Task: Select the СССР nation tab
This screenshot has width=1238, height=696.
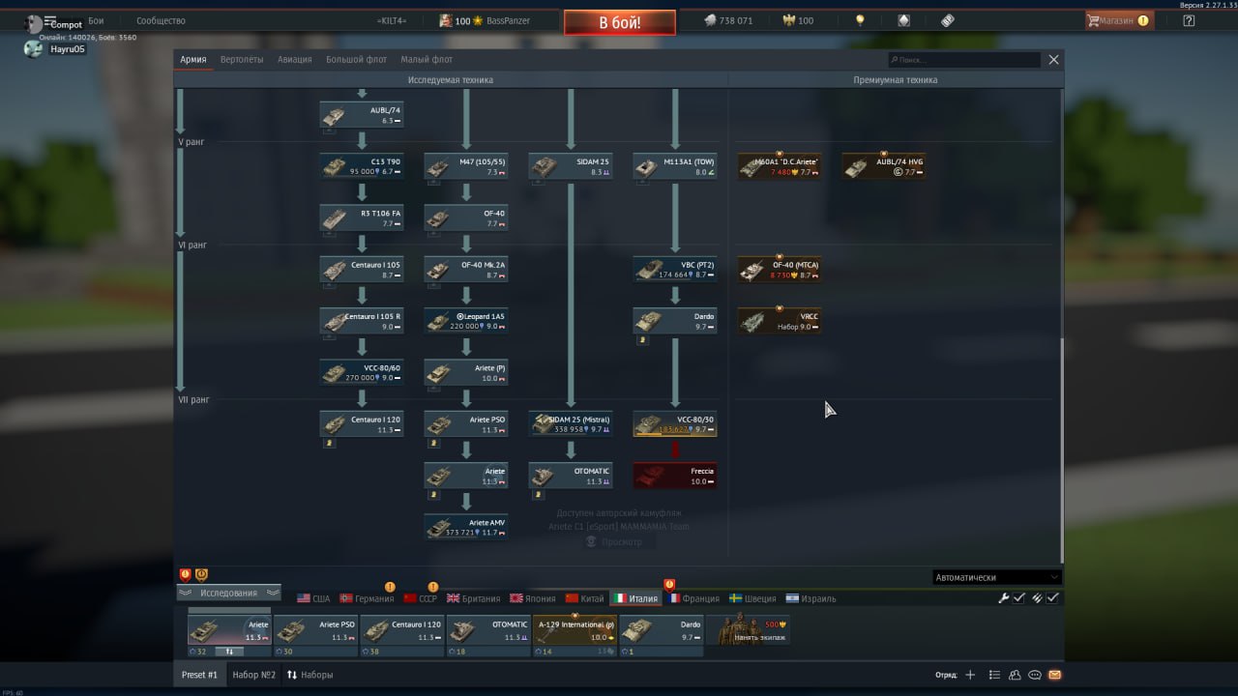Action: 421,598
